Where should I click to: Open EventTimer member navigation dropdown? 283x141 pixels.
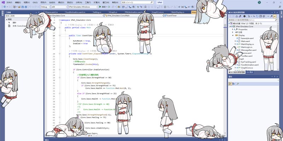tap(194, 16)
